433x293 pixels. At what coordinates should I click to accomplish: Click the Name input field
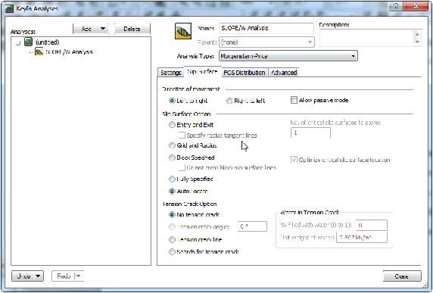(266, 28)
